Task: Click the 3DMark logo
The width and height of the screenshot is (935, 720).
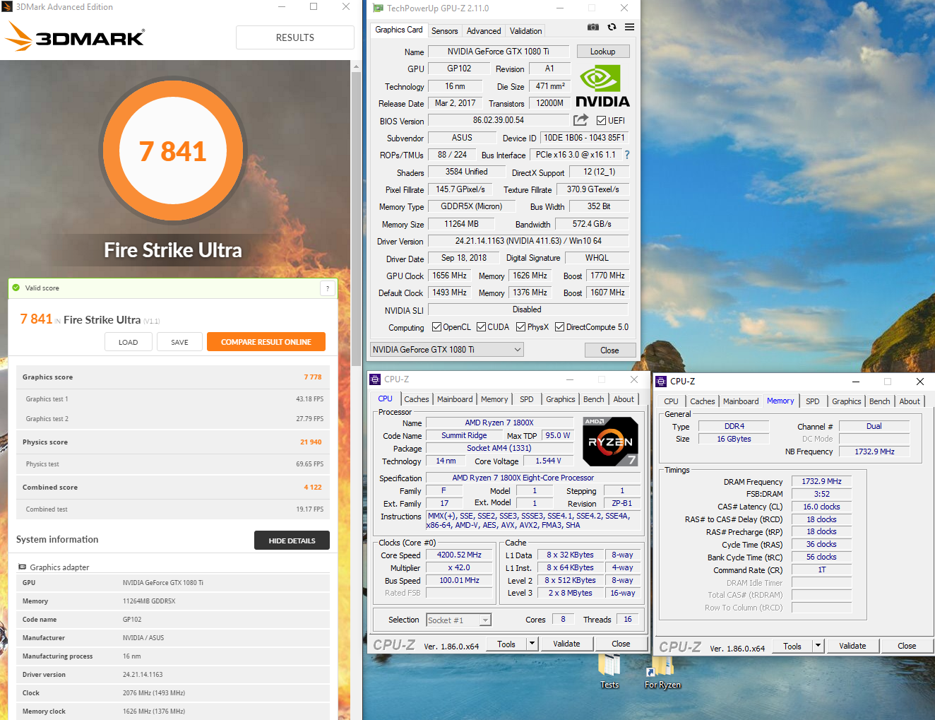Action: 76,37
